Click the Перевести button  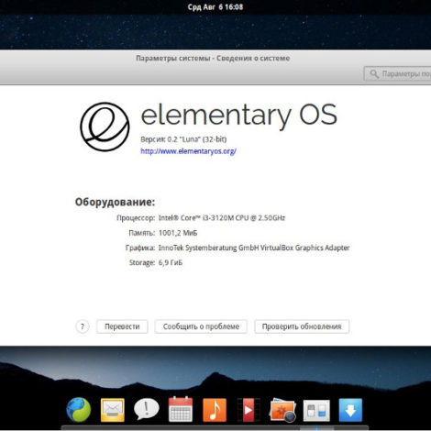(122, 326)
